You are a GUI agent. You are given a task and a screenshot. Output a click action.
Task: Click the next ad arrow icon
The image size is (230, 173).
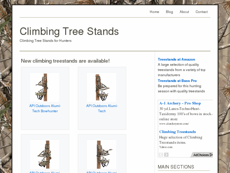(166, 155)
